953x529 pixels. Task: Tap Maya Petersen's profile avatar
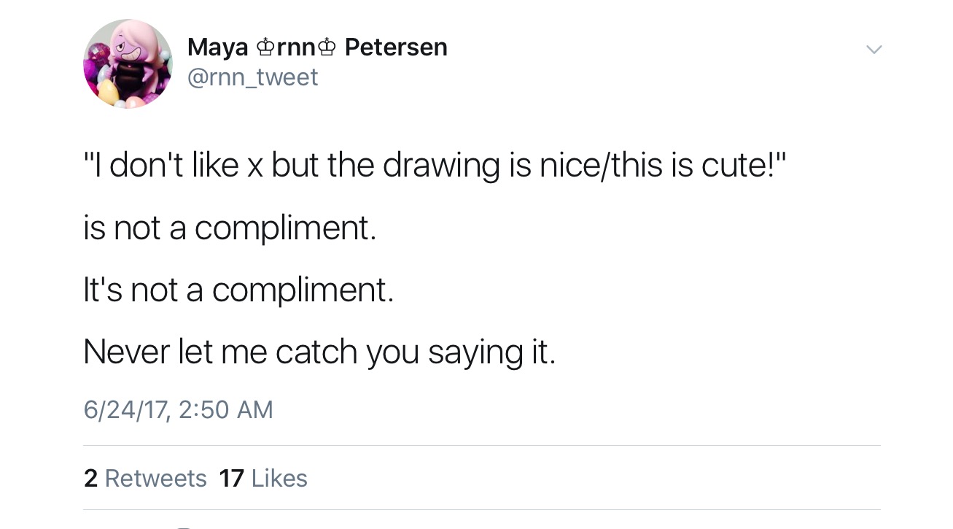[x=128, y=64]
